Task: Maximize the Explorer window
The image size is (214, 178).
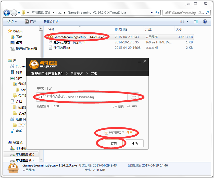Action: point(196,4)
